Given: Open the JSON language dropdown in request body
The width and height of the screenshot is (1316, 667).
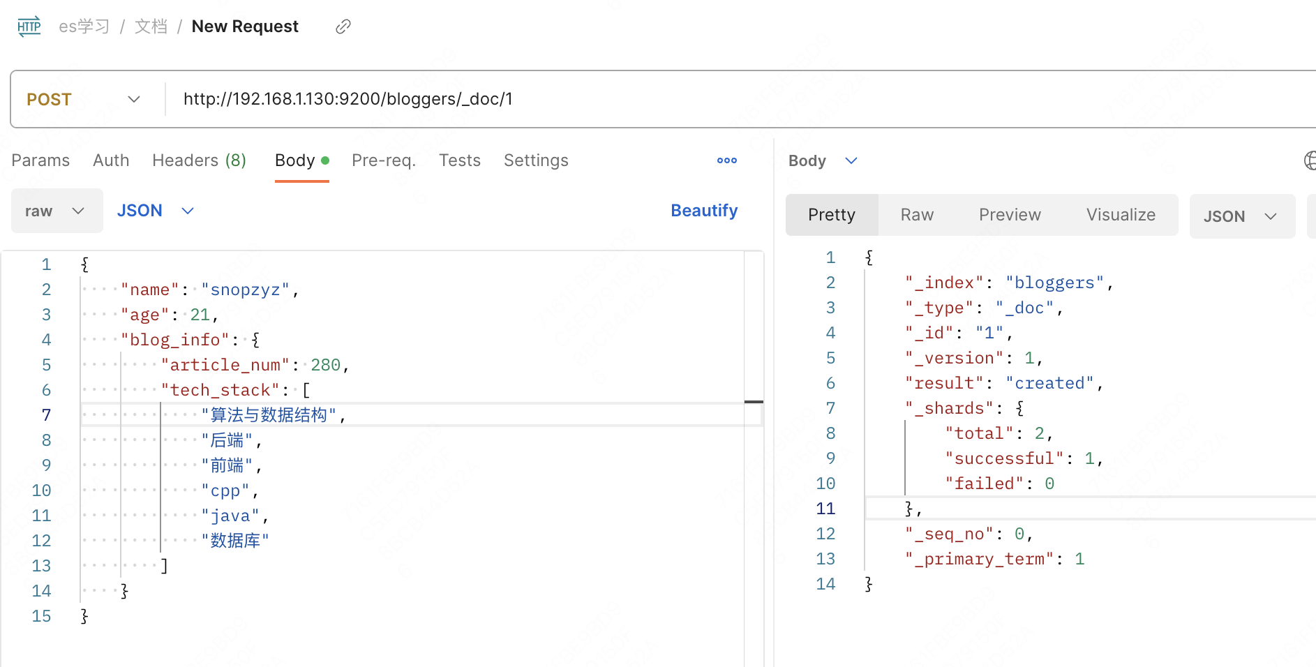Looking at the screenshot, I should 156,211.
